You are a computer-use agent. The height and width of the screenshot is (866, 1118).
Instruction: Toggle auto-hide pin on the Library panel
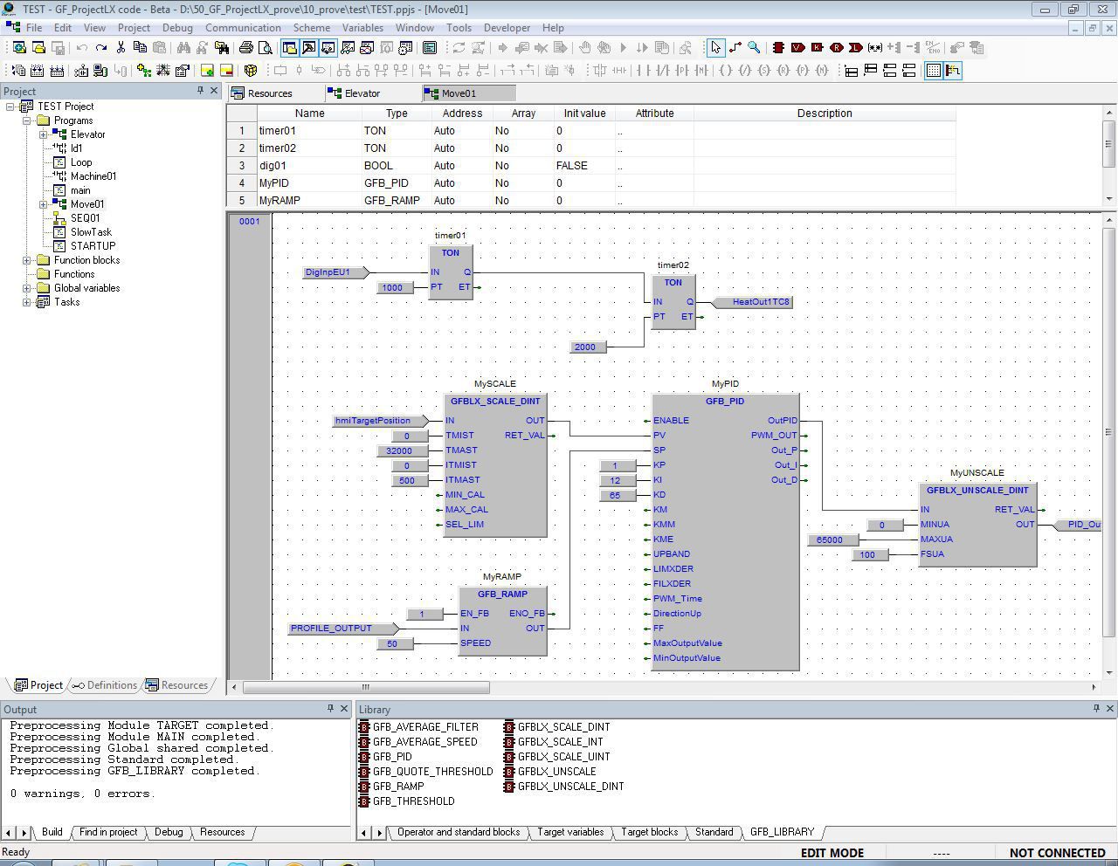coord(1095,709)
